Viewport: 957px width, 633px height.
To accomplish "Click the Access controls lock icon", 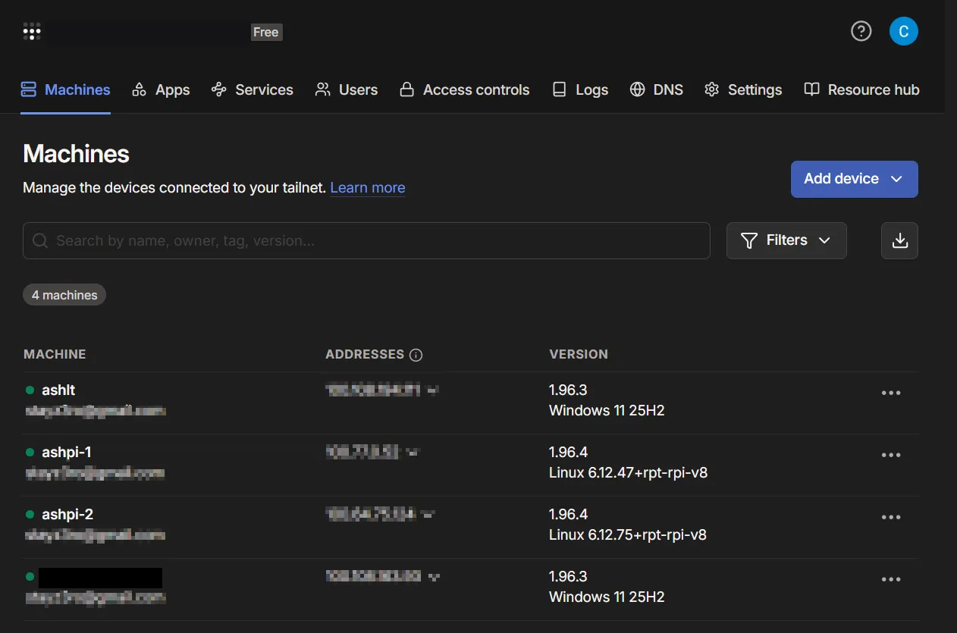I will 407,89.
